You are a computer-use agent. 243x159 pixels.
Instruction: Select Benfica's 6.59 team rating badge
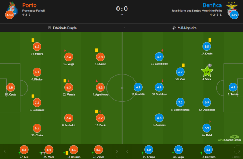point(234,15)
